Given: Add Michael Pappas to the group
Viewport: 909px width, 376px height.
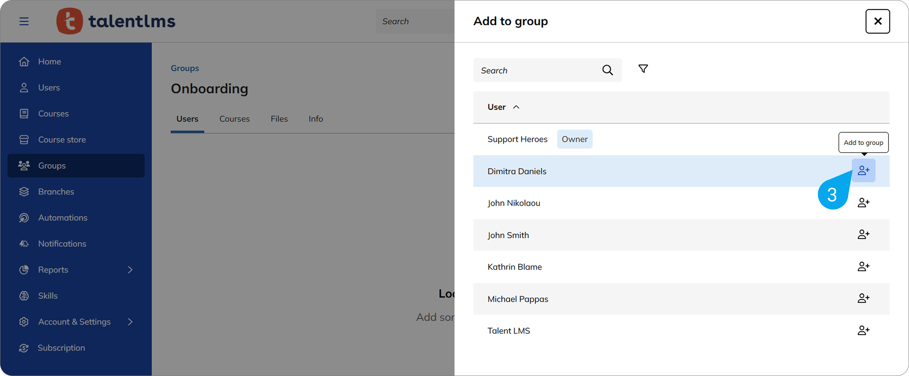Looking at the screenshot, I should pyautogui.click(x=863, y=299).
